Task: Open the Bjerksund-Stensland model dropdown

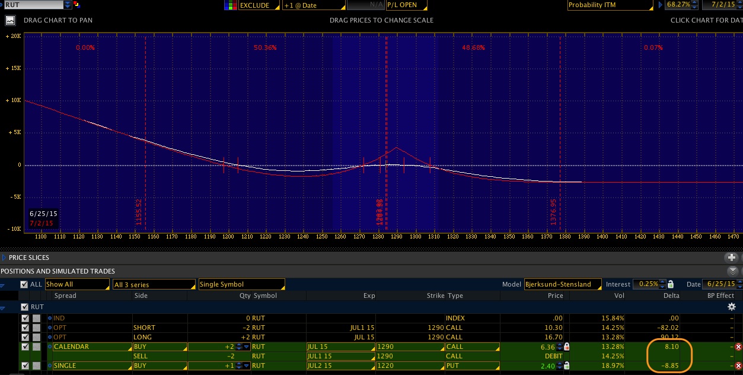Action: point(562,284)
